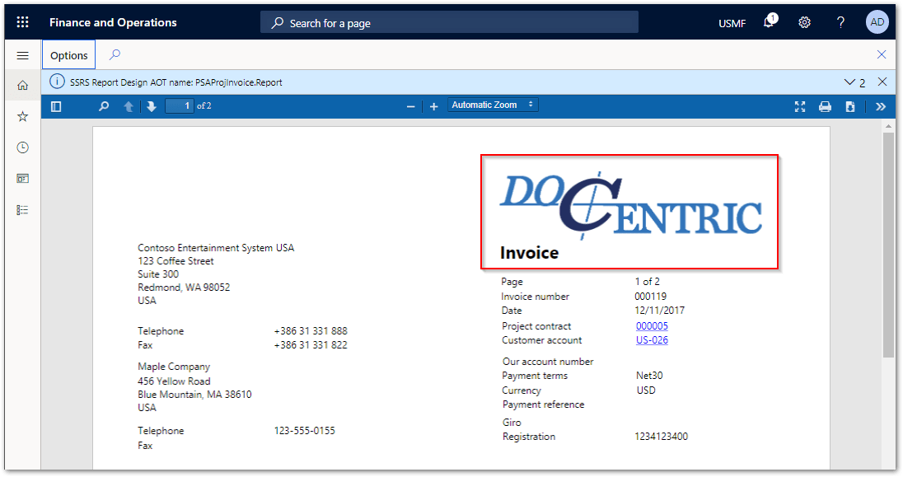Image resolution: width=903 pixels, height=477 pixels.
Task: Print the invoice report
Action: [x=825, y=106]
